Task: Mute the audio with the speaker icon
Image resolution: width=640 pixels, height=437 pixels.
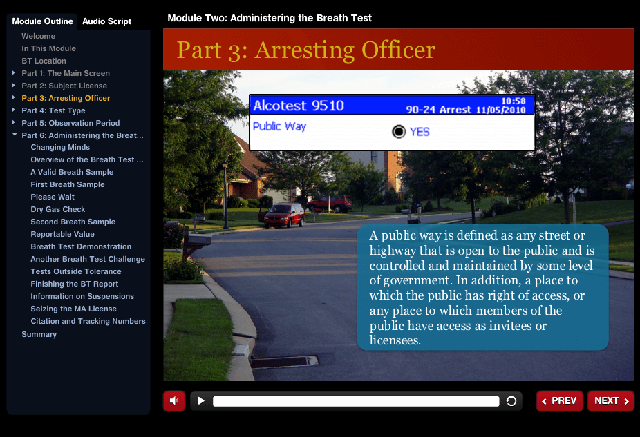Action: click(174, 400)
